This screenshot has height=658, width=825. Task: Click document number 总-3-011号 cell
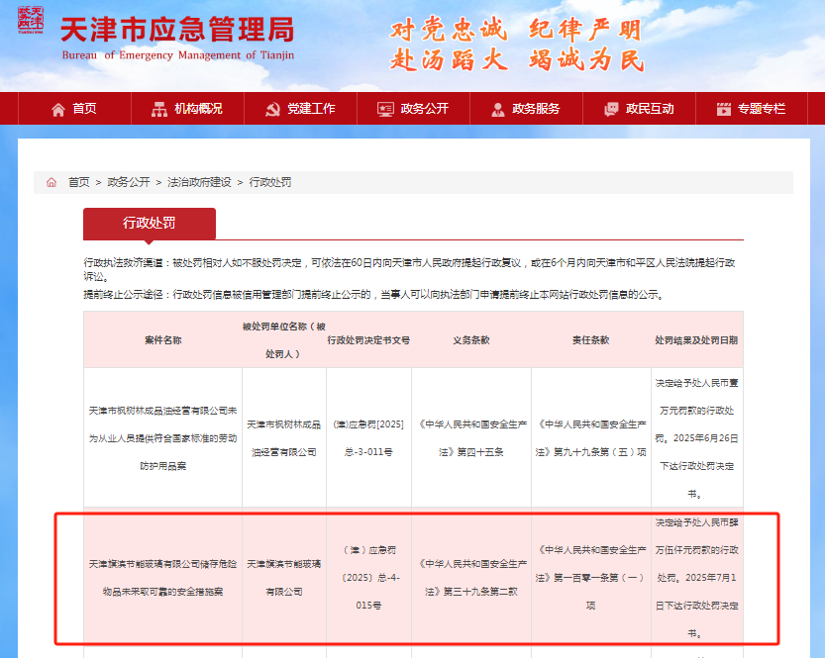pos(368,437)
